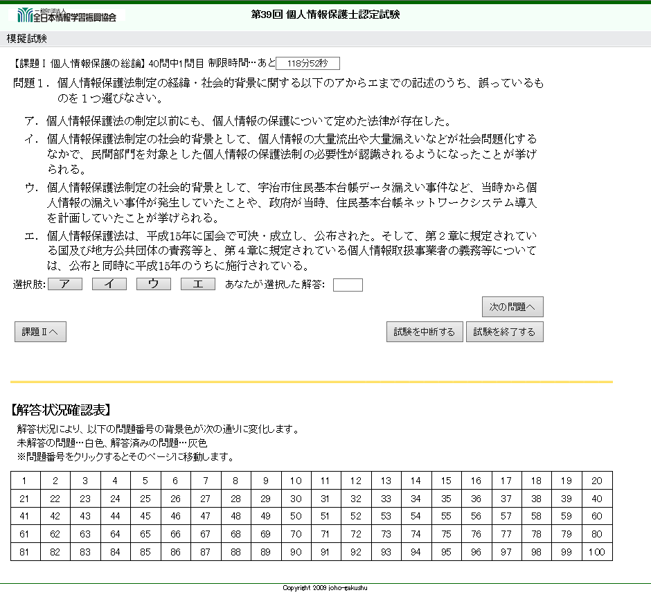651x597 pixels.
Task: Jump to question 78 in status table
Action: pos(537,534)
